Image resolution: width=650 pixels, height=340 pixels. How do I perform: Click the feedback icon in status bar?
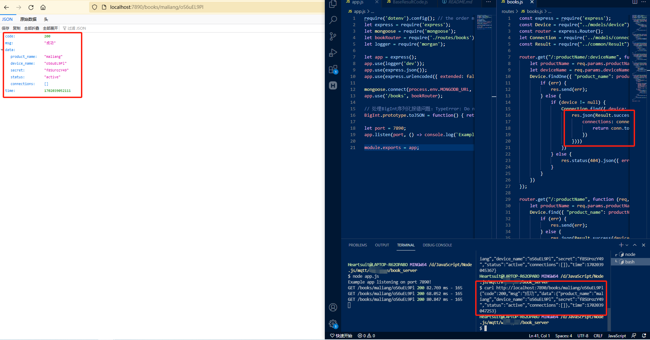pos(634,336)
